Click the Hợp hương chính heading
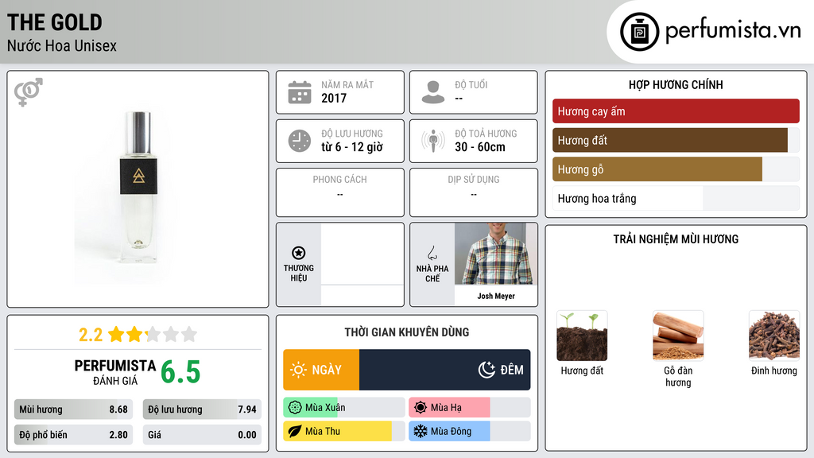This screenshot has width=814, height=458. [x=676, y=84]
